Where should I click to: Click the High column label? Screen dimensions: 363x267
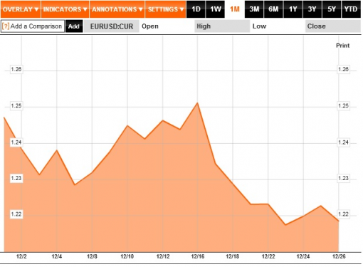pyautogui.click(x=204, y=26)
